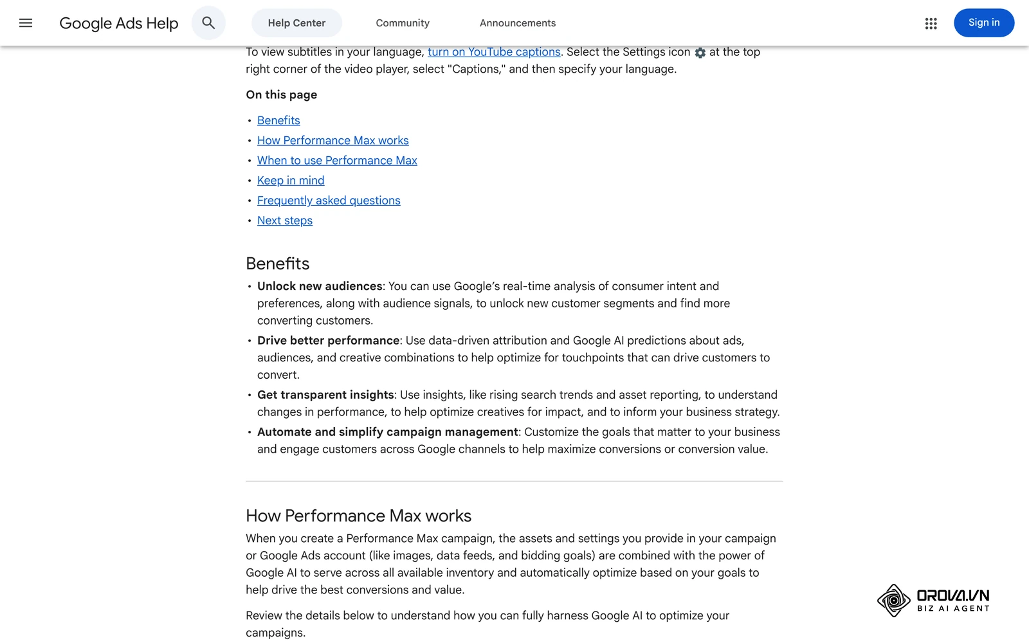Image resolution: width=1029 pixels, height=643 pixels.
Task: Jump to Keep in mind link
Action: pyautogui.click(x=291, y=180)
